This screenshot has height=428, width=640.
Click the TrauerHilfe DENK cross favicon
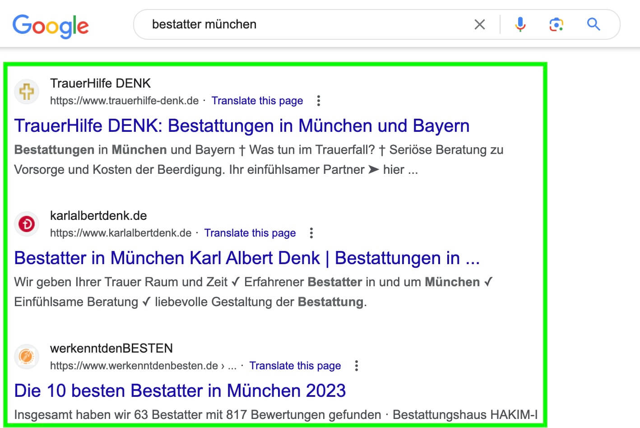point(27,92)
